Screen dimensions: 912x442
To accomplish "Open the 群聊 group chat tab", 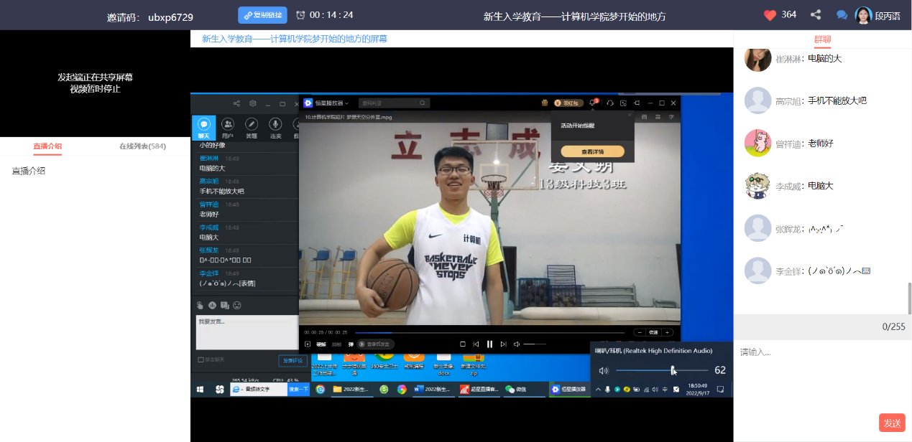I will (x=822, y=39).
